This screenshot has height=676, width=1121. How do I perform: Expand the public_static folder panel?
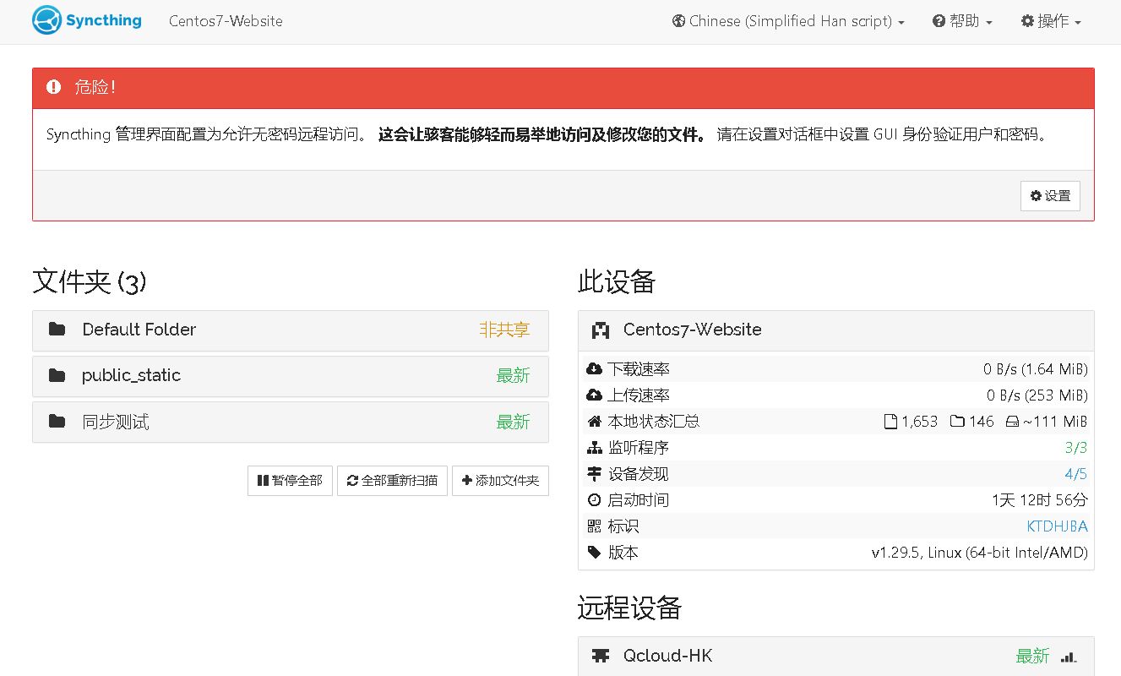290,376
